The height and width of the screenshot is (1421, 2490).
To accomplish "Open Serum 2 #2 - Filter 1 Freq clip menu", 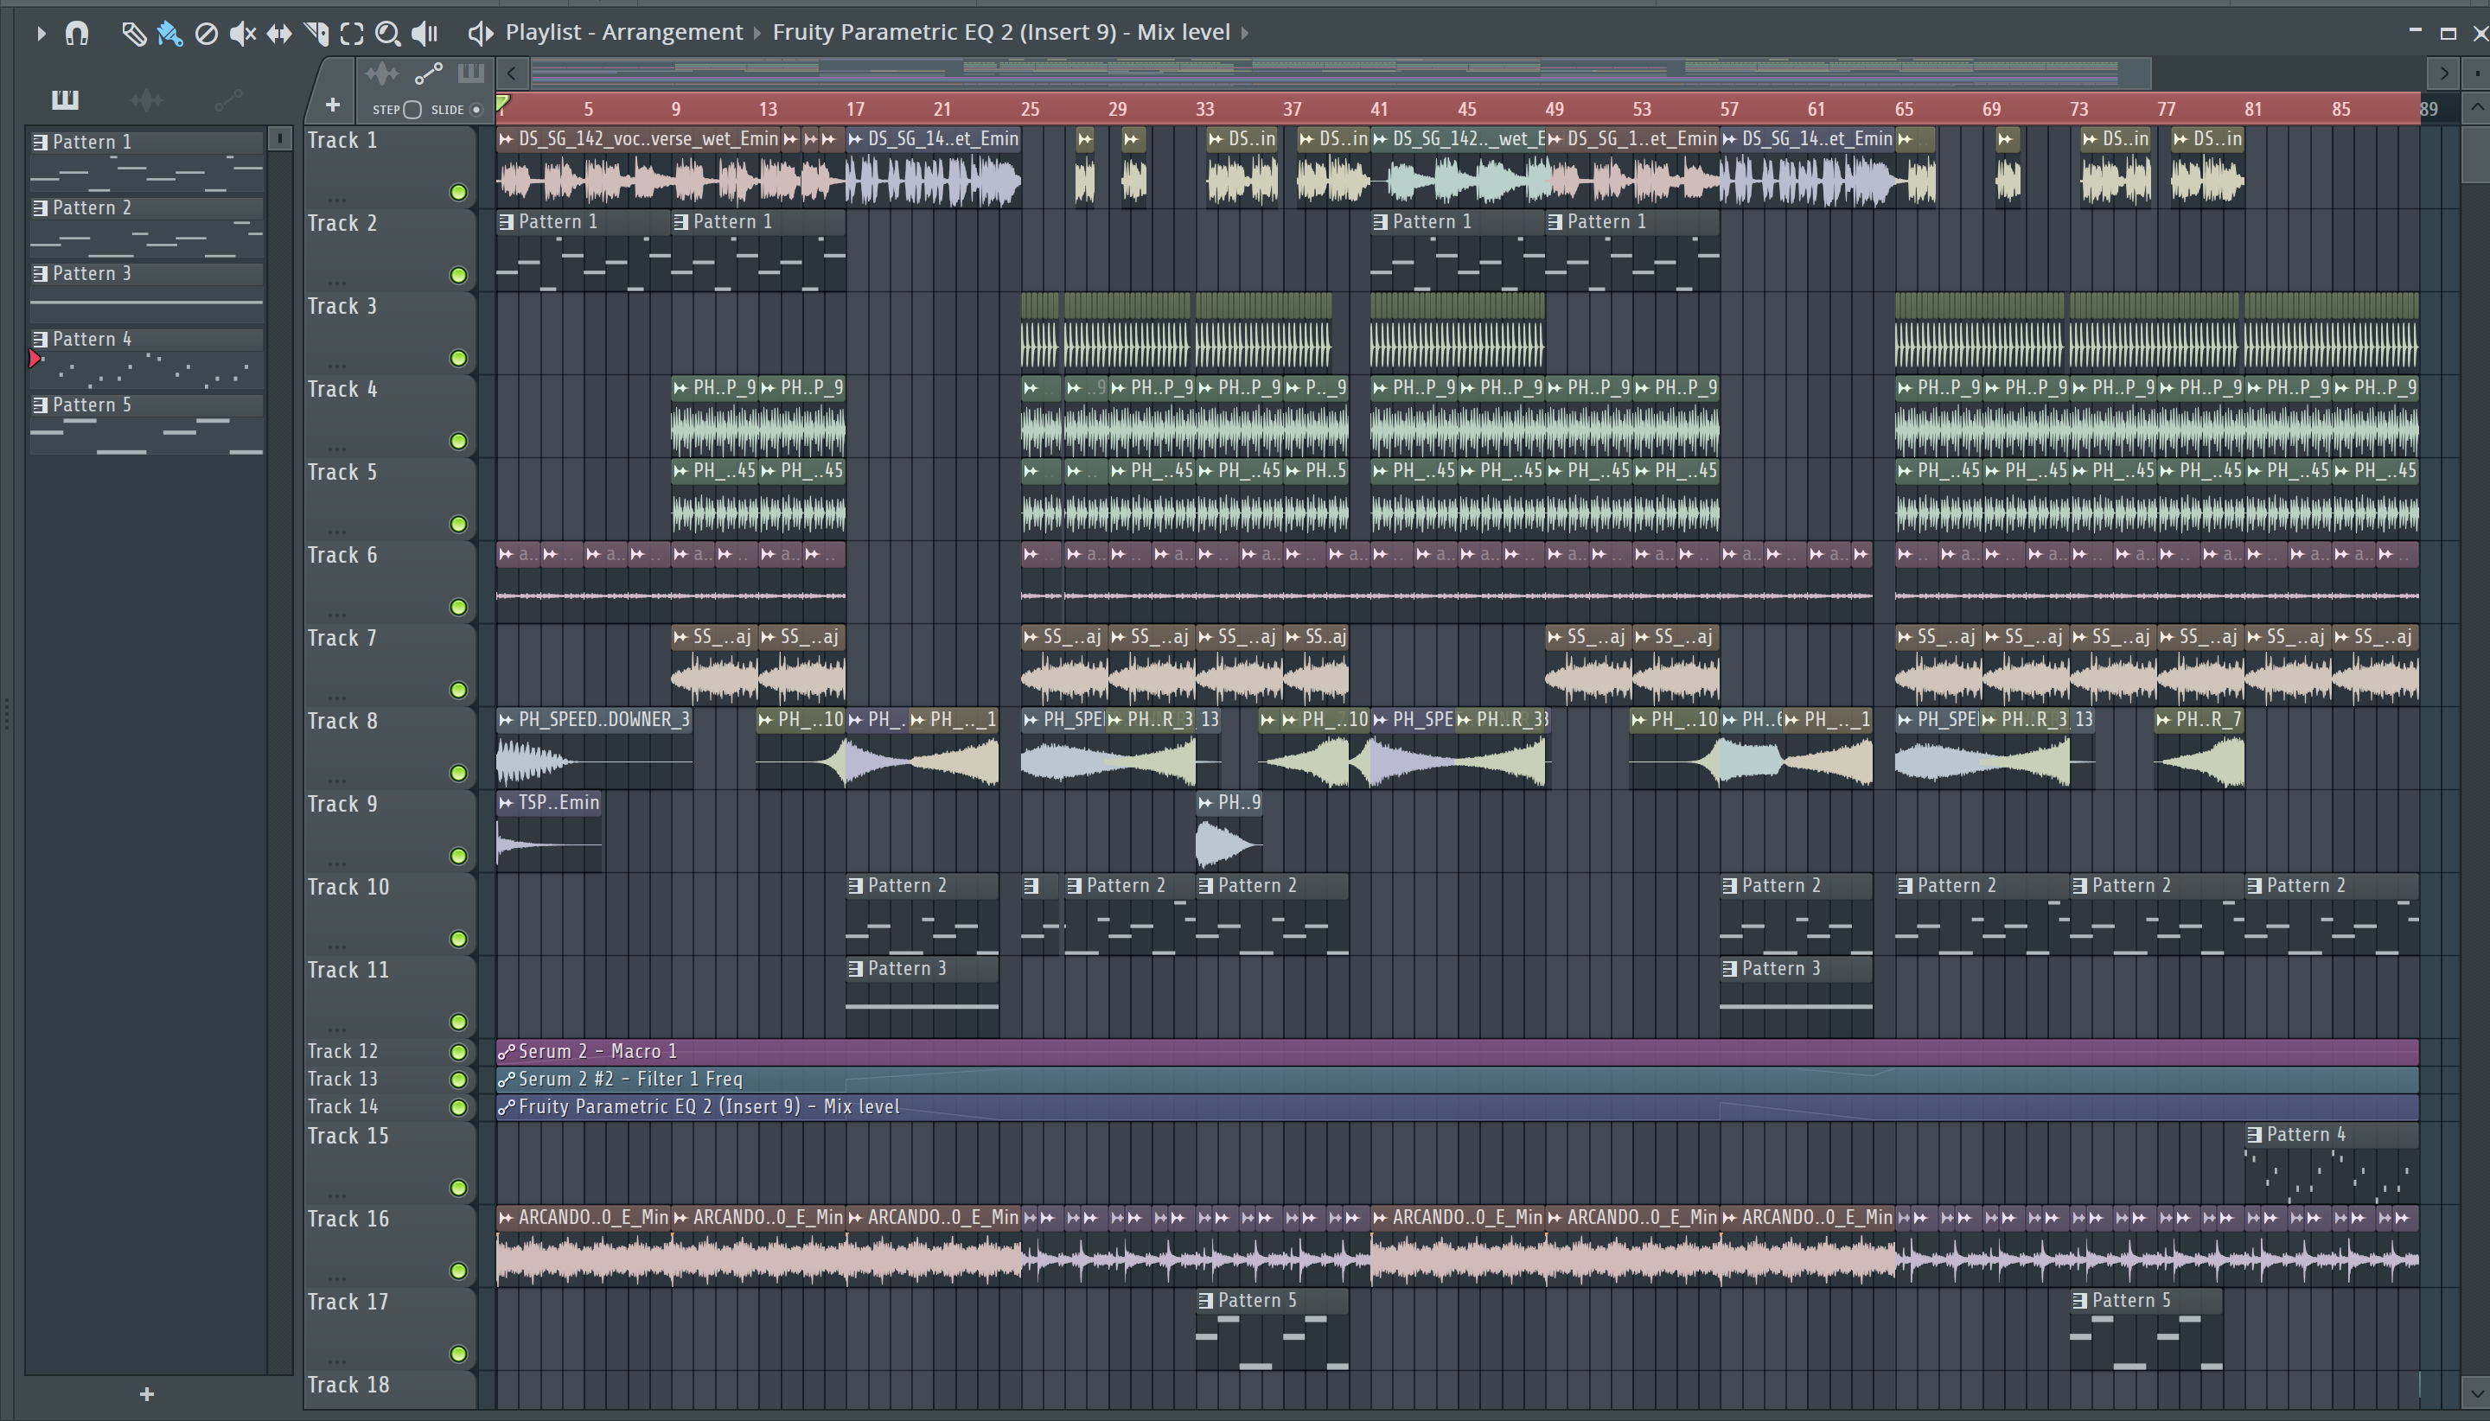I will coord(506,1080).
